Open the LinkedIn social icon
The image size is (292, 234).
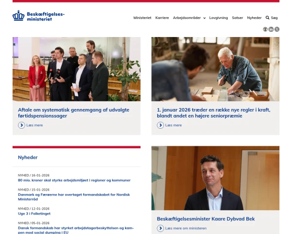pos(271,29)
